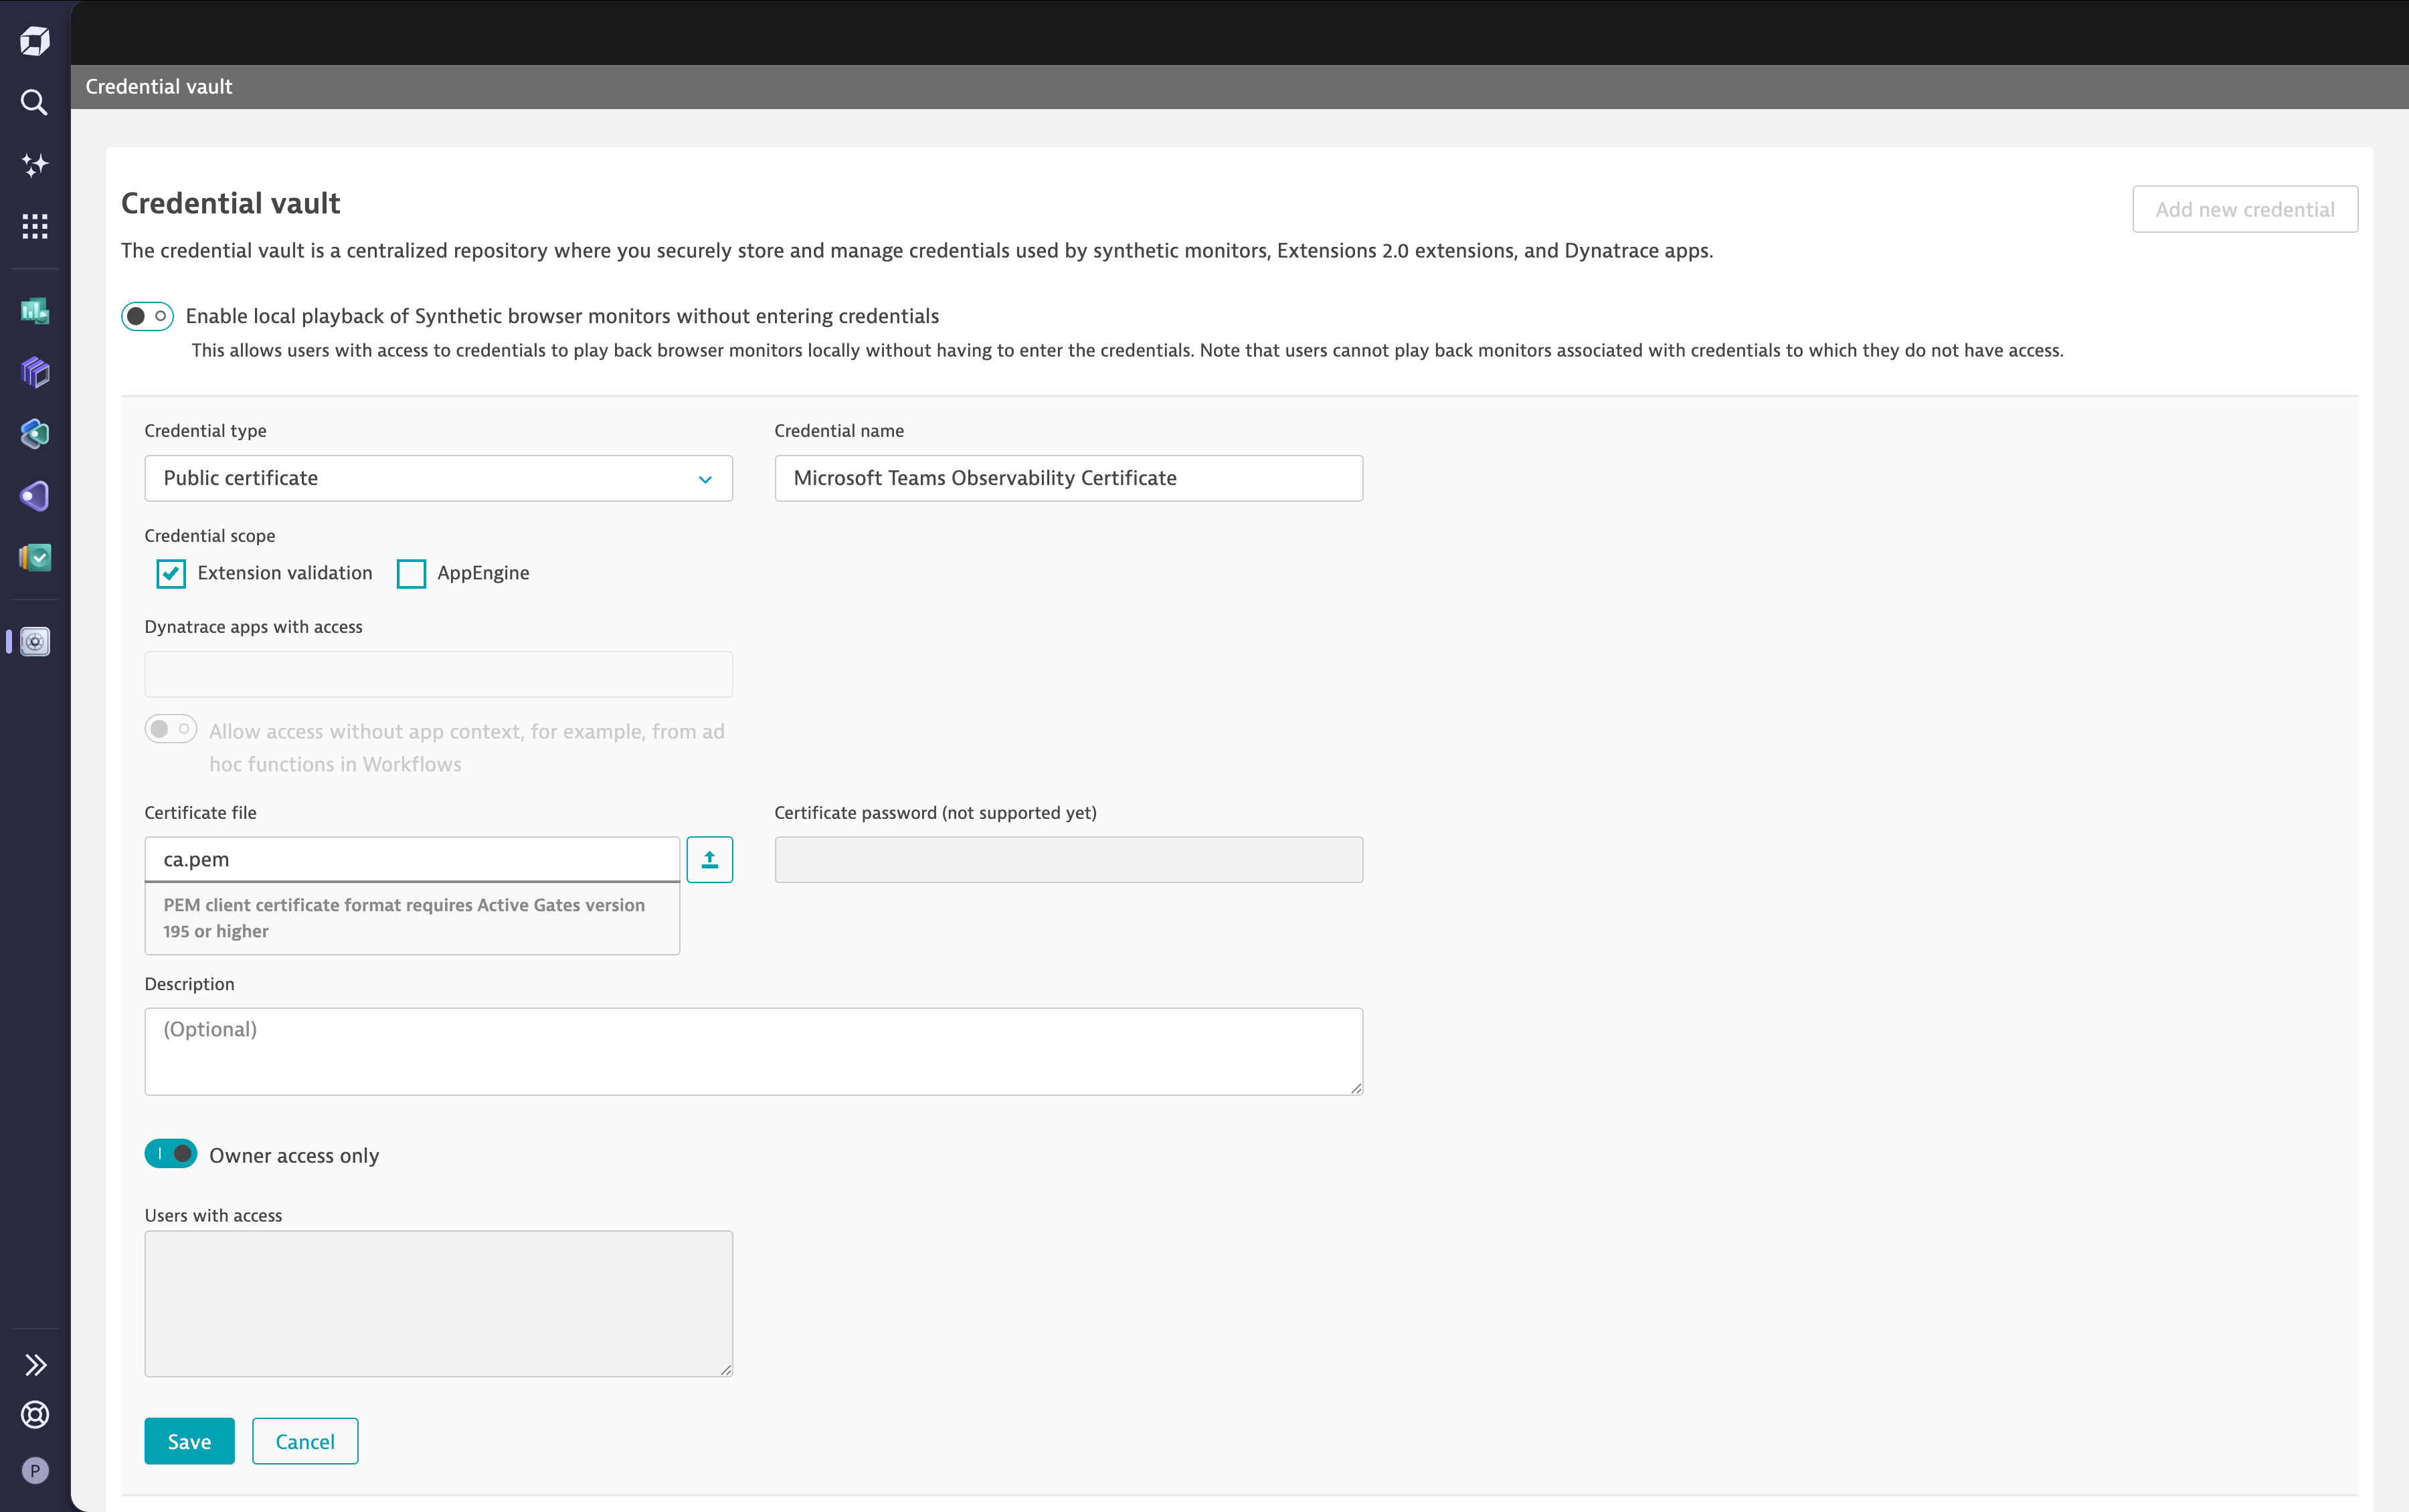Open the Dynatrace logo home icon

pos(35,41)
